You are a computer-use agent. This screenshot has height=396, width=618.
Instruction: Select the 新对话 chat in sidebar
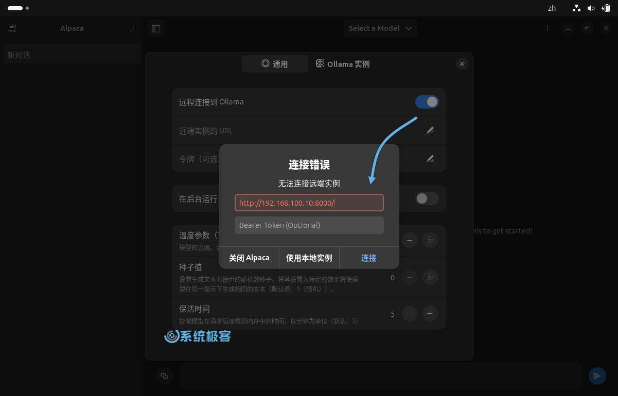(72, 55)
